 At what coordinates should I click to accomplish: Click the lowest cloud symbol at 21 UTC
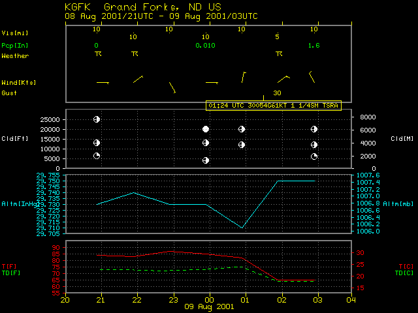click(x=97, y=156)
